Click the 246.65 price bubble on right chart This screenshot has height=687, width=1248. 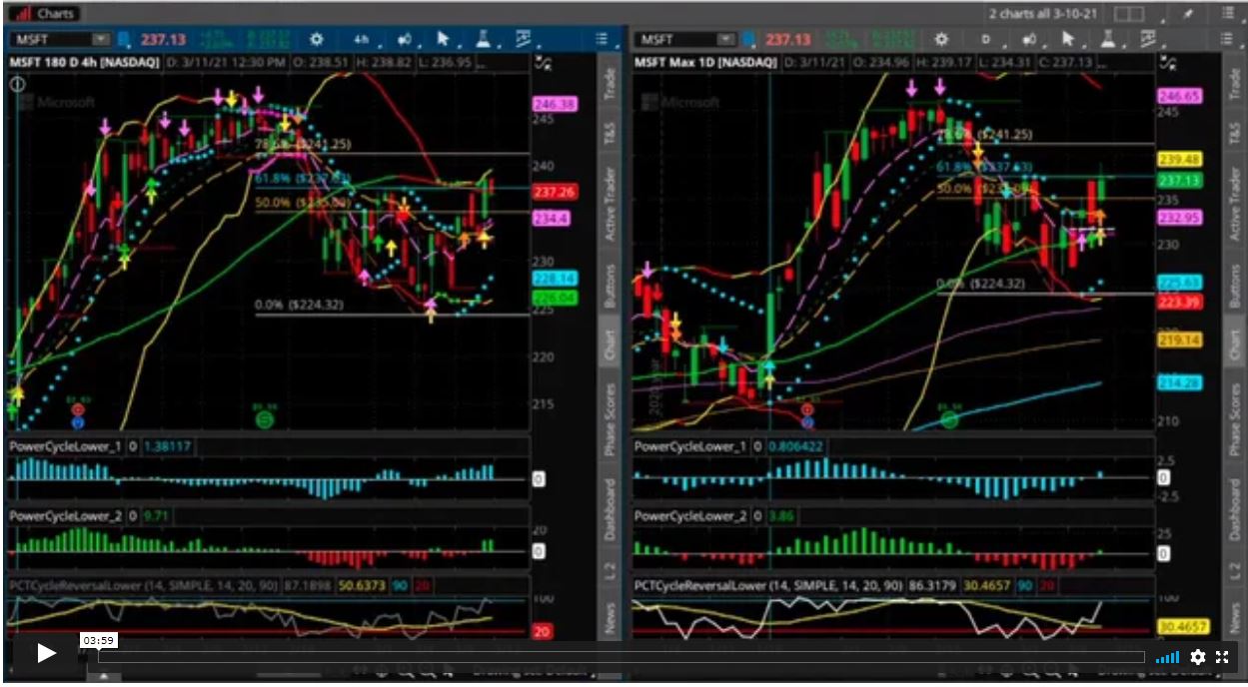click(x=1179, y=96)
